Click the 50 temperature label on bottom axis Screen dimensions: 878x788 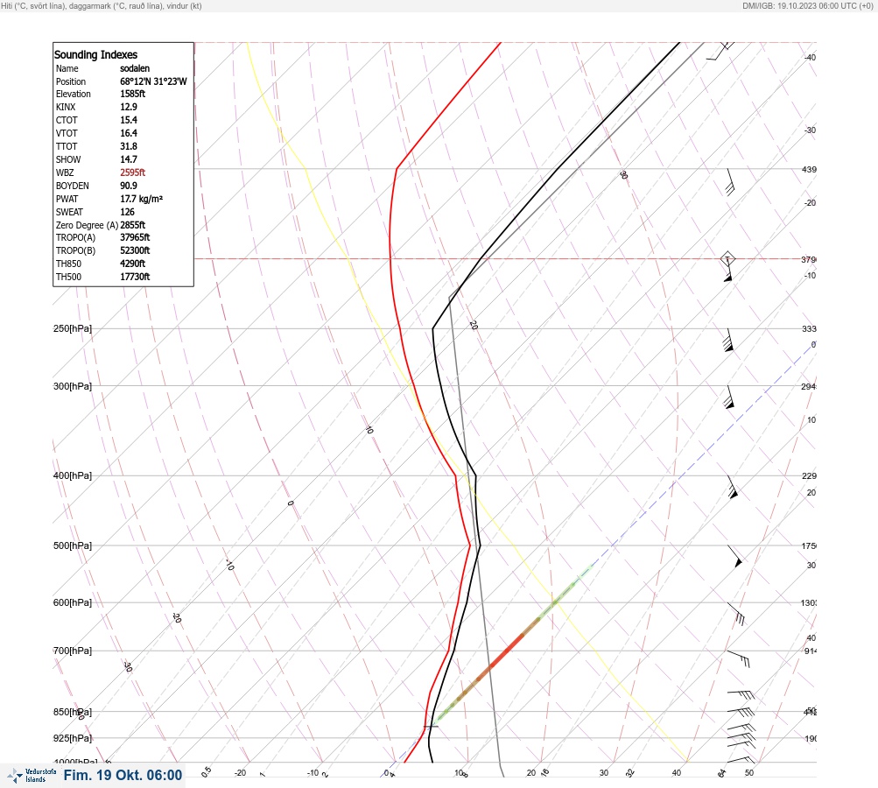point(749,773)
